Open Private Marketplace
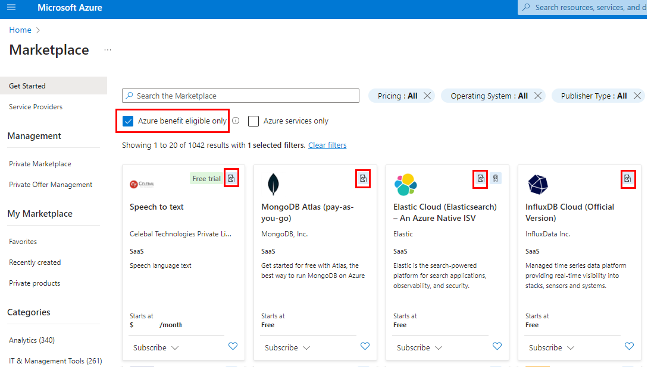The height and width of the screenshot is (367, 648). click(40, 164)
